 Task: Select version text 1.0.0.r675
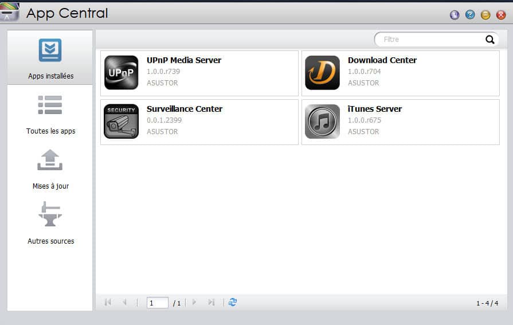(365, 120)
